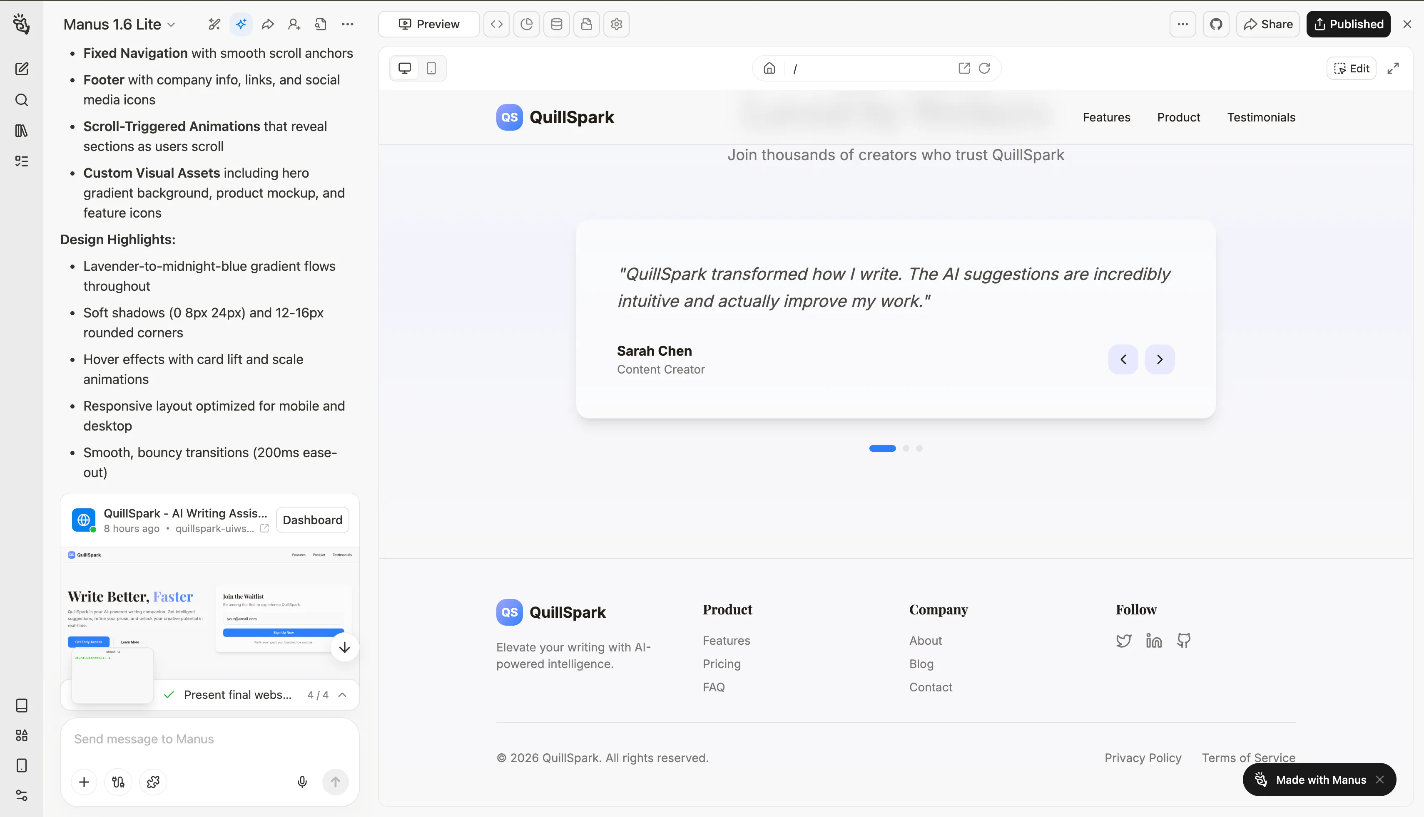The image size is (1424, 817).
Task: Go to next testimonial with right arrow
Action: (x=1160, y=359)
